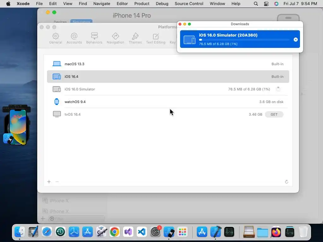Screen dimensions: 323x242
Task: Open Spotlight search in the menu bar
Action: point(255,4)
